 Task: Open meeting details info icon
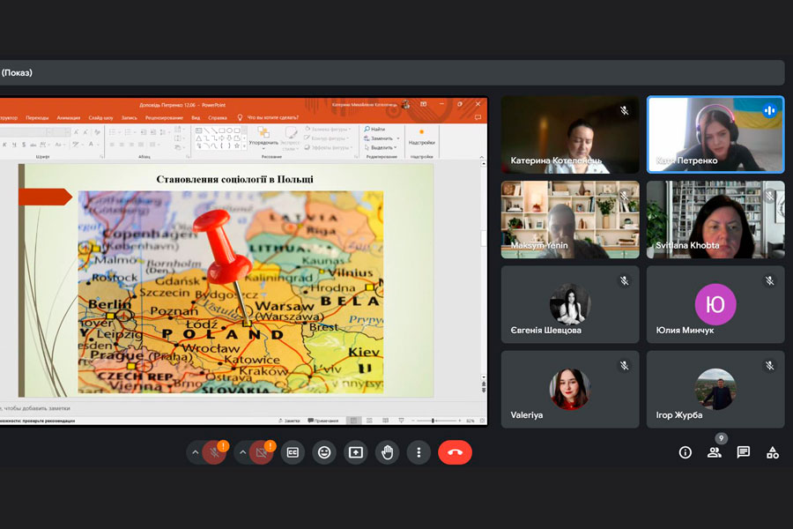(x=685, y=452)
